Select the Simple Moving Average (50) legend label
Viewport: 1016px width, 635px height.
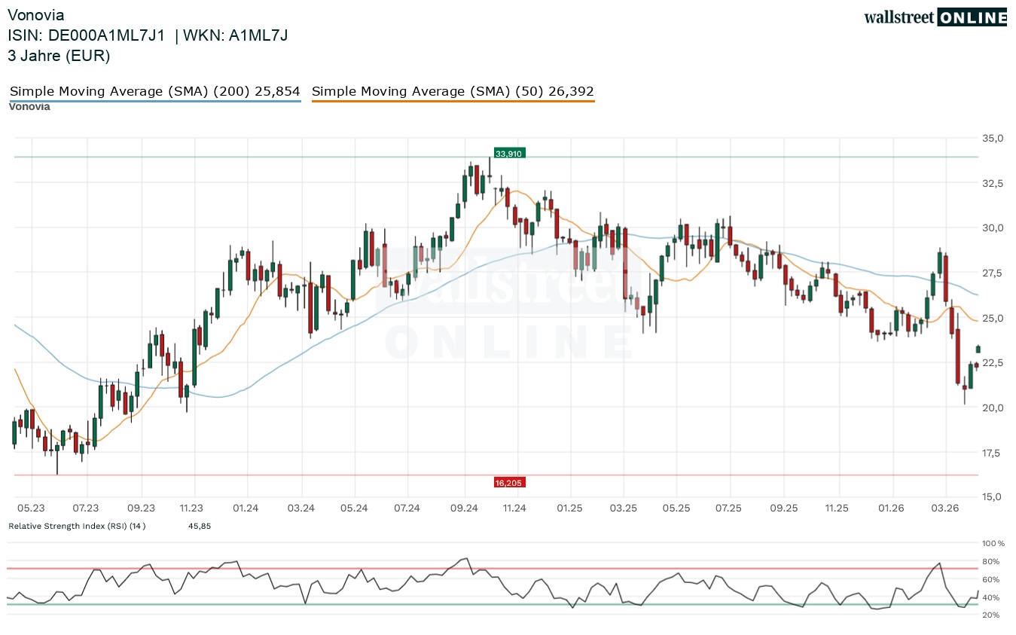click(453, 91)
